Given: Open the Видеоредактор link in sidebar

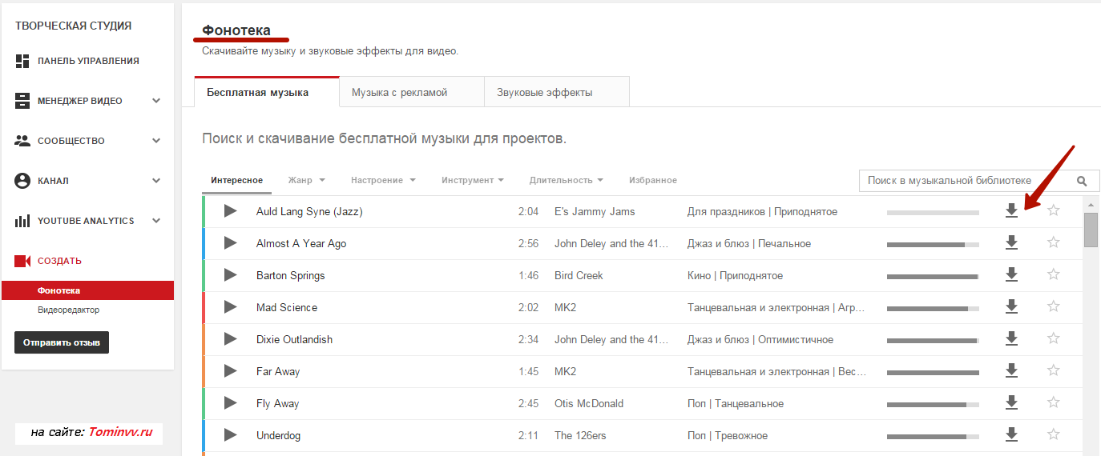Looking at the screenshot, I should (69, 310).
